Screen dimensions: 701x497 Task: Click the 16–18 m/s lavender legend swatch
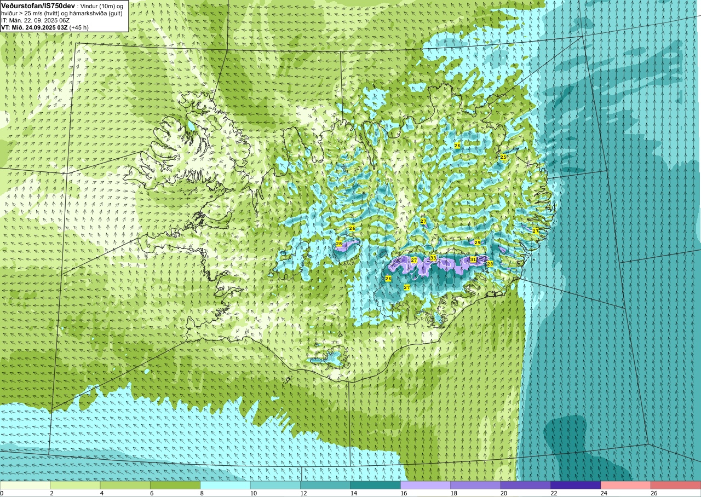(x=426, y=486)
